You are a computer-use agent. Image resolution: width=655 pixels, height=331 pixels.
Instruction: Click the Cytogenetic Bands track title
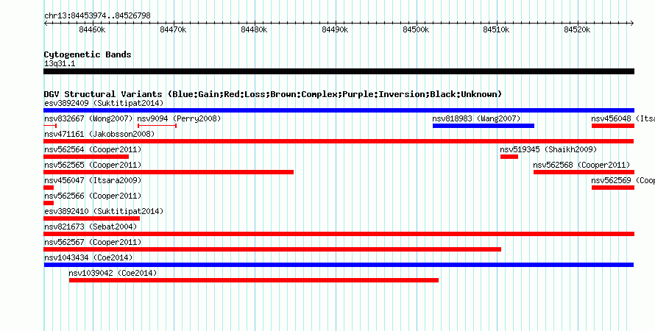pos(88,54)
